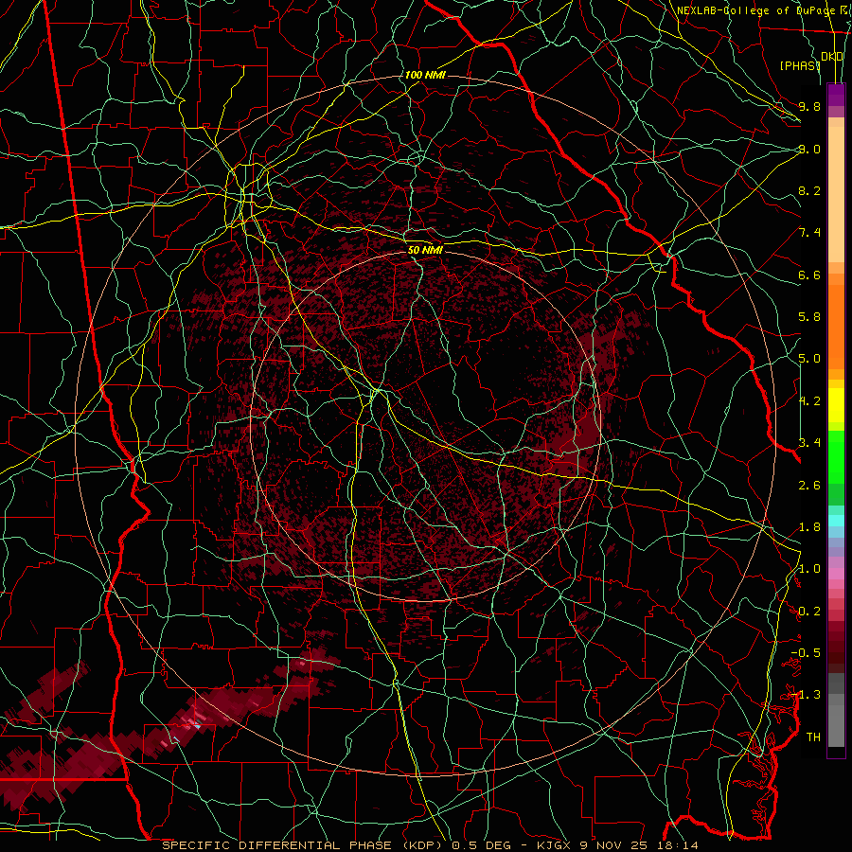Click the orange segment of the color bar

pos(836,327)
